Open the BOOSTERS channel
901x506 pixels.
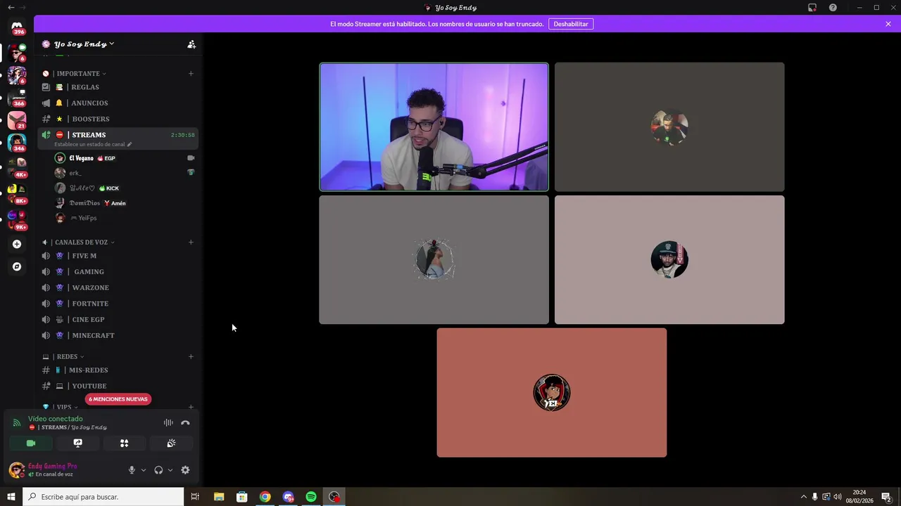click(118, 119)
